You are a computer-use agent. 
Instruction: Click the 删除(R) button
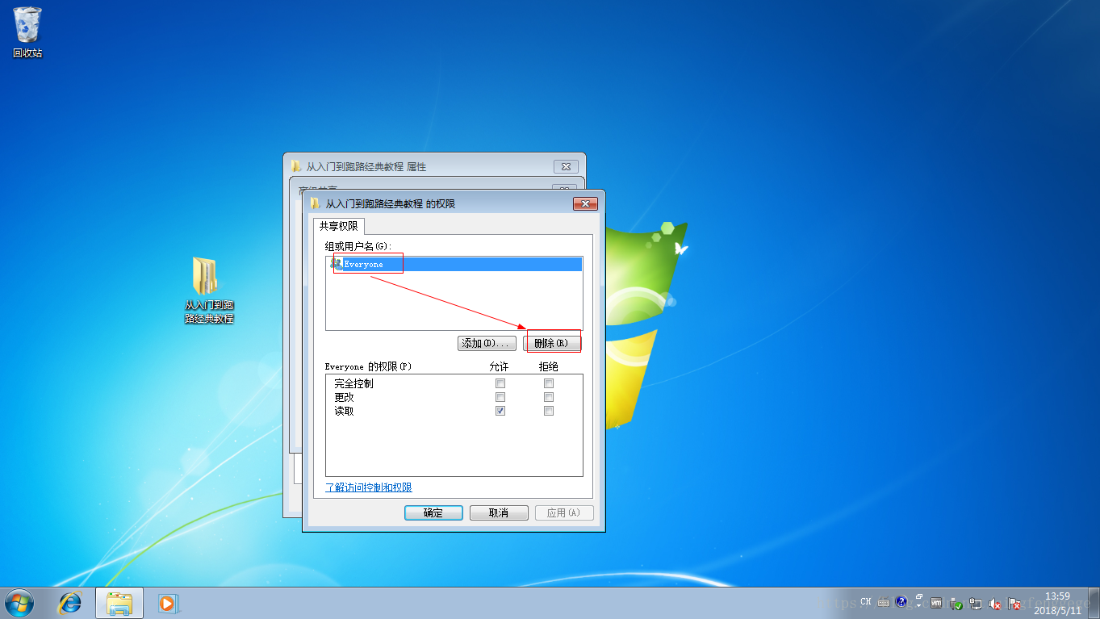[552, 343]
